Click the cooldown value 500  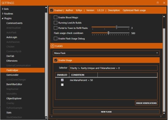(x=133, y=33)
